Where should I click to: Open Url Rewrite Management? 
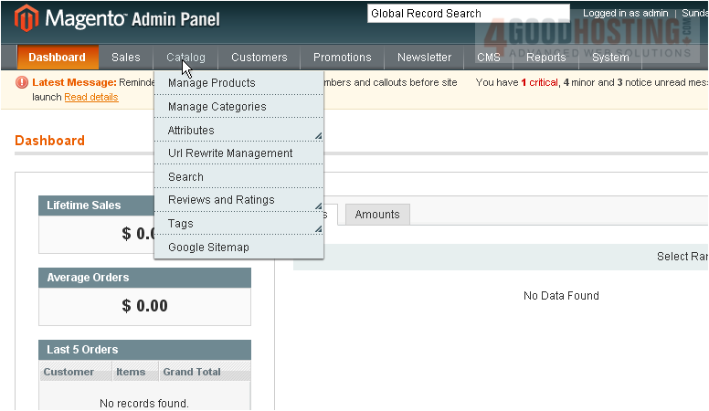click(230, 153)
